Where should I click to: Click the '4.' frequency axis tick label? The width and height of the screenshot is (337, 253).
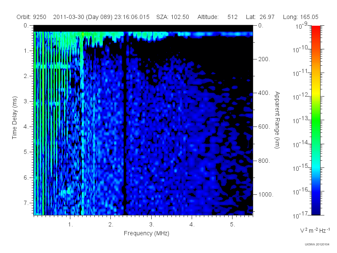192,225
